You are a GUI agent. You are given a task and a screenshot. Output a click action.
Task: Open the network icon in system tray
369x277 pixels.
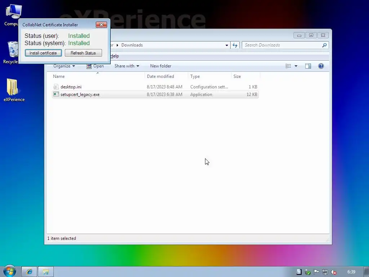(325, 272)
